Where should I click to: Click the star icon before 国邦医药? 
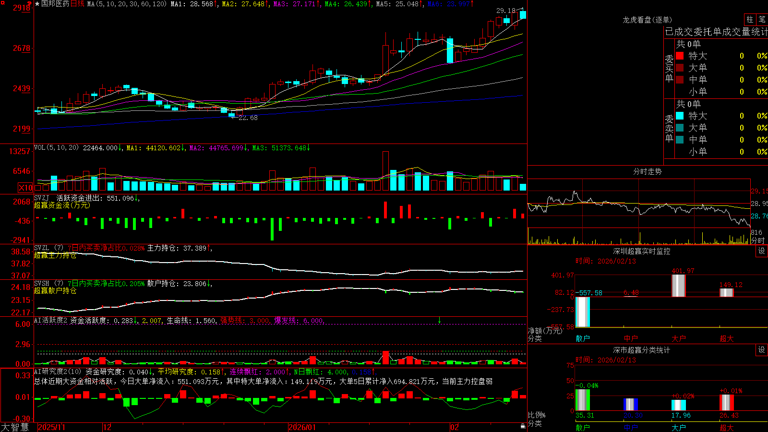[x=37, y=4]
